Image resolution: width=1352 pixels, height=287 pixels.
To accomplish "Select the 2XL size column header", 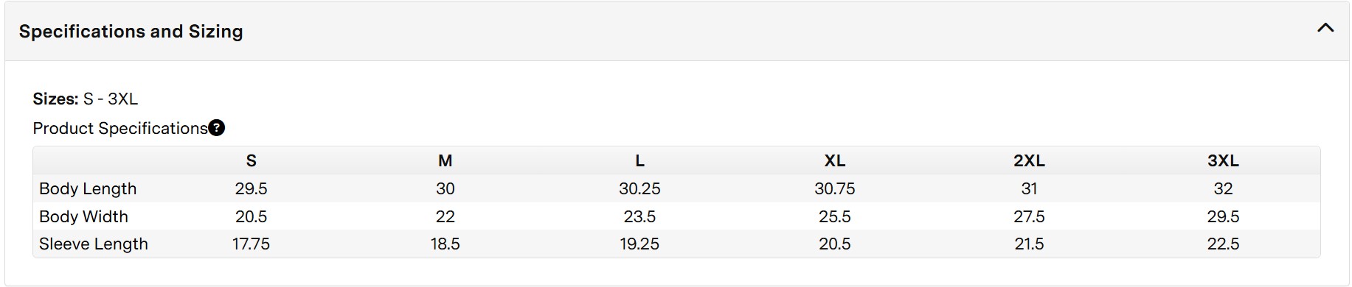I will pos(1029,160).
